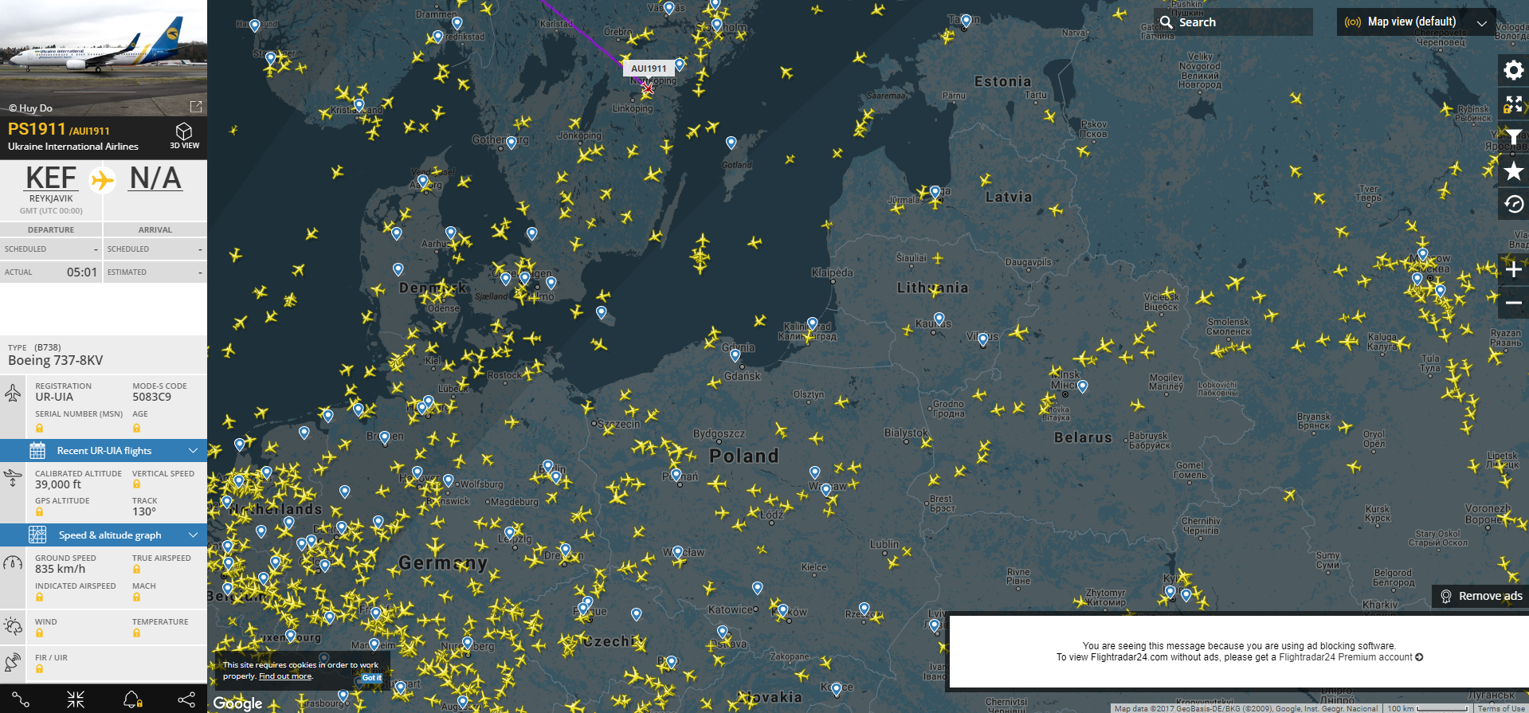
Task: Share this flight
Action: [186, 699]
